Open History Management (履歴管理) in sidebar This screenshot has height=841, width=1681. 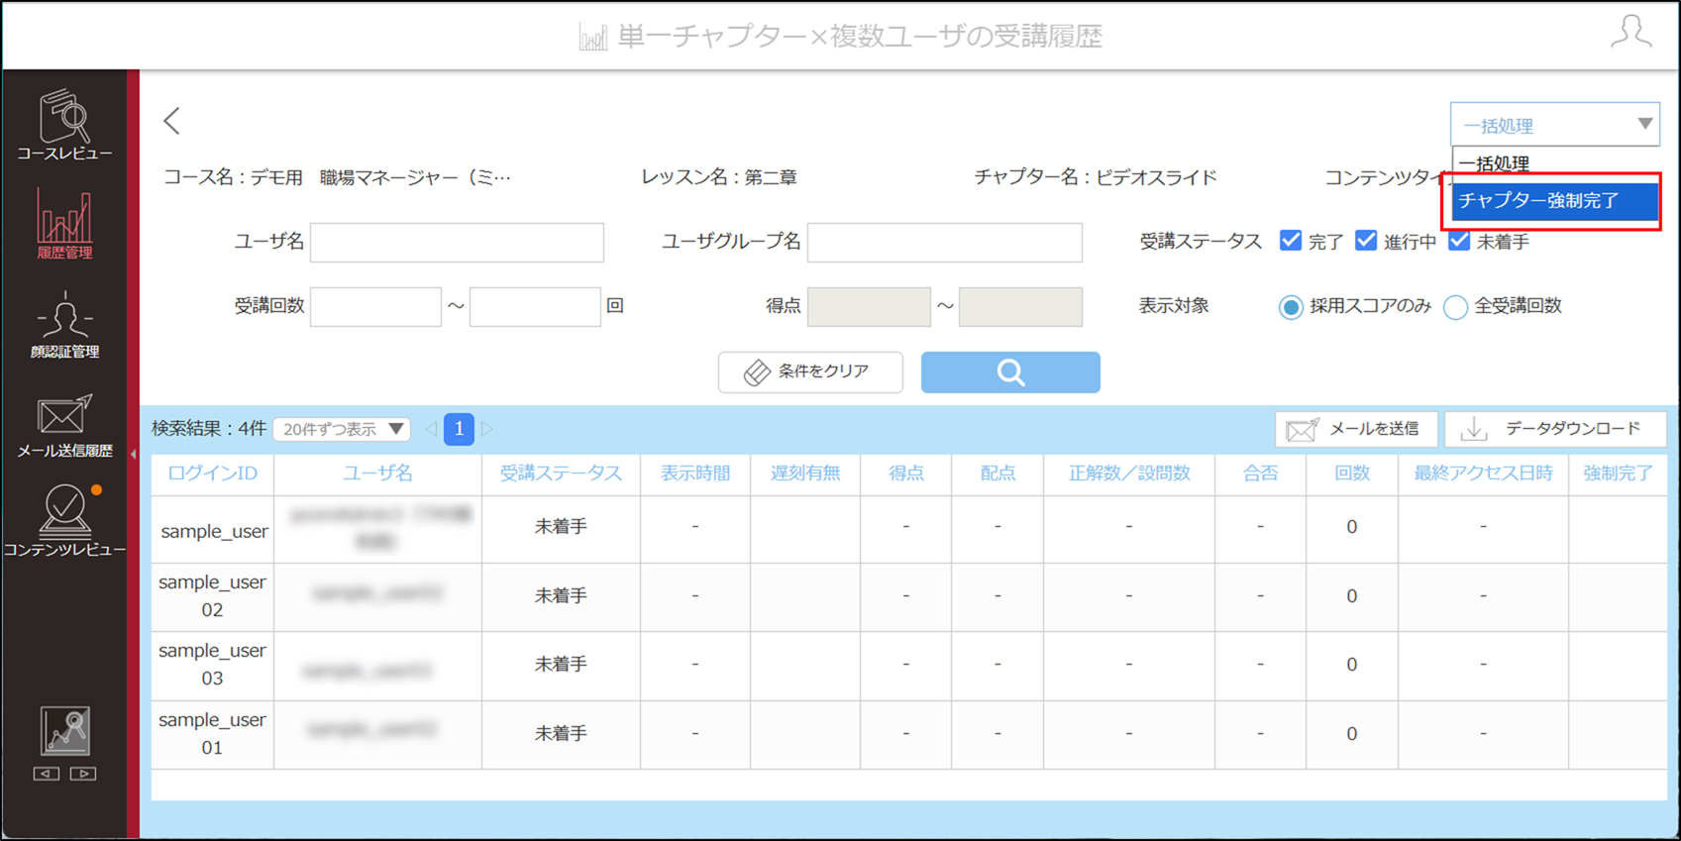(x=64, y=225)
